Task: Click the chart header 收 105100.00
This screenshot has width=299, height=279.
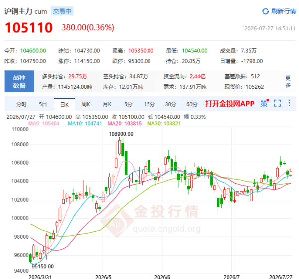Action: tap(128, 117)
